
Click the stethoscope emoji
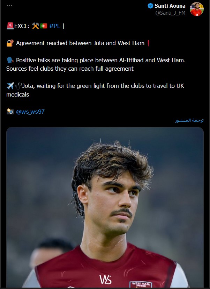(x=18, y=86)
